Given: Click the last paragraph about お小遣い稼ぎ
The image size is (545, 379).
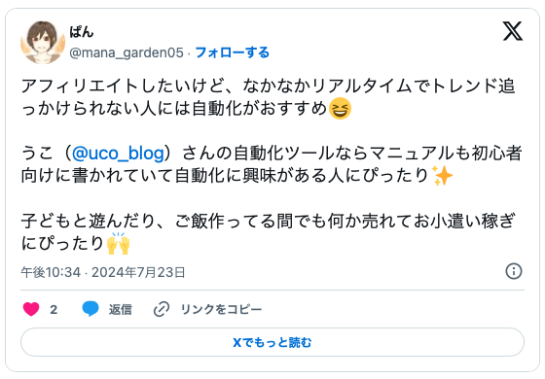Looking at the screenshot, I should pos(268,231).
